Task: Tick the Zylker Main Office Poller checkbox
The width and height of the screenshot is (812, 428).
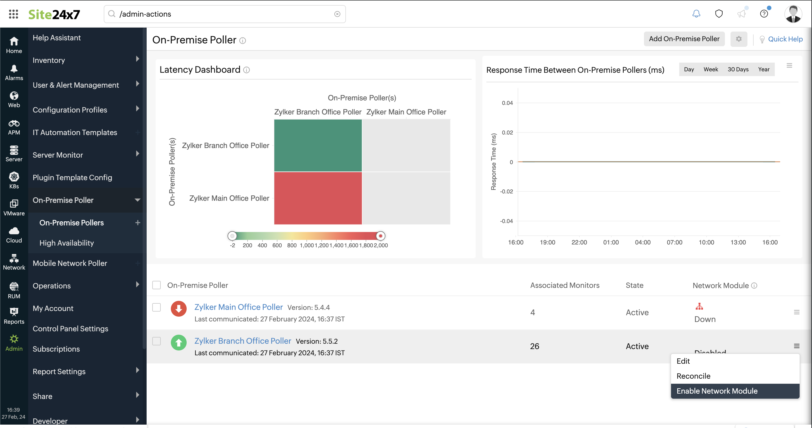Action: point(157,307)
